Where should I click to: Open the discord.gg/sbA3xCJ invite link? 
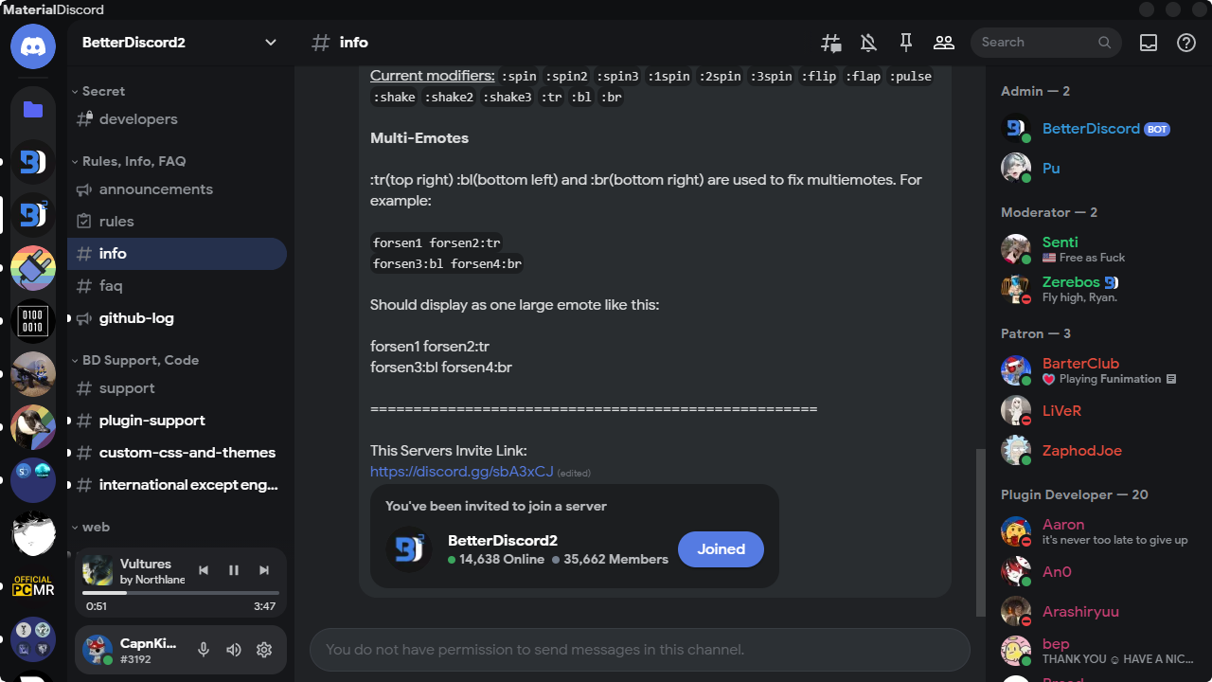[461, 471]
